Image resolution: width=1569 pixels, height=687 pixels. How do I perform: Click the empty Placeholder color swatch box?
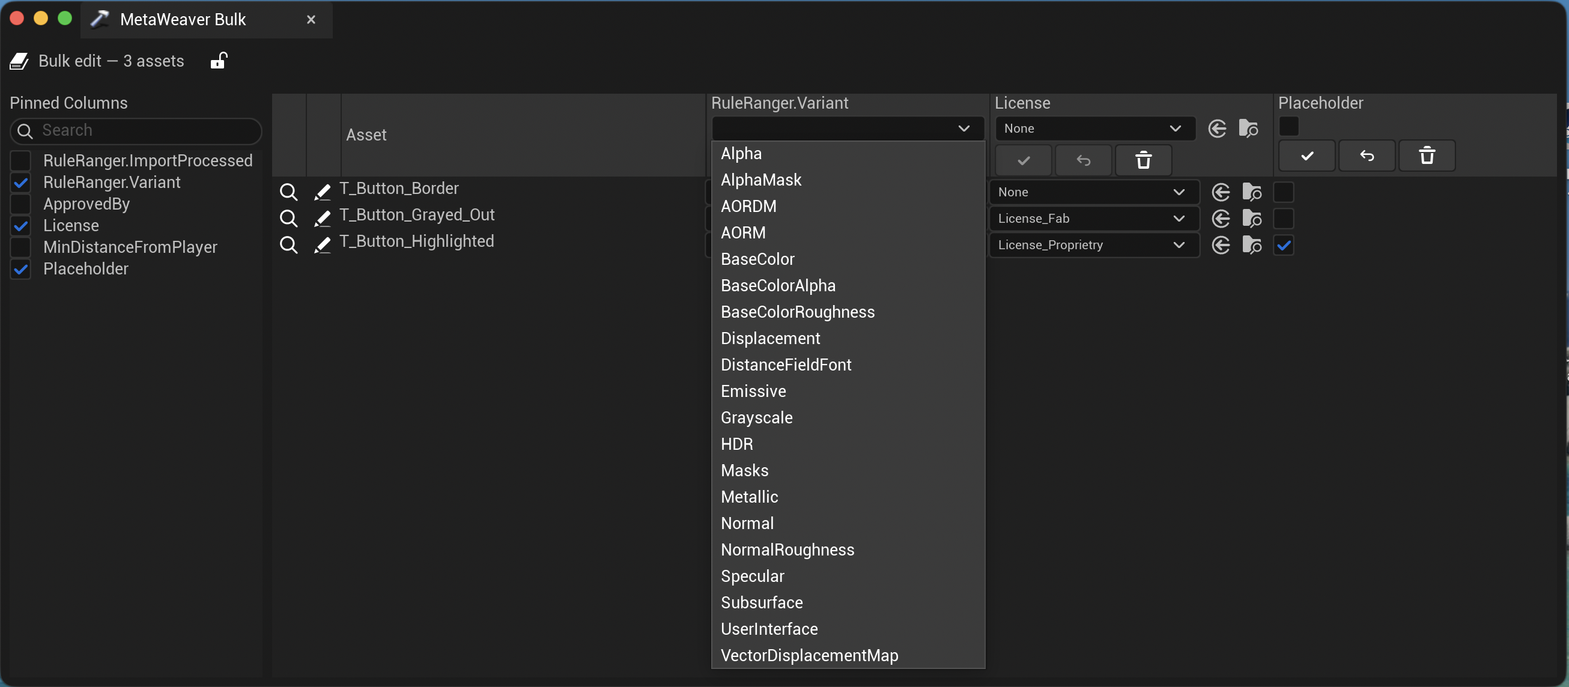pos(1289,126)
